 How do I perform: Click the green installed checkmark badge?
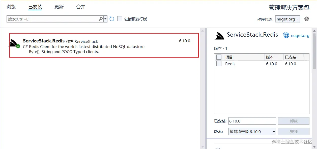(18, 46)
